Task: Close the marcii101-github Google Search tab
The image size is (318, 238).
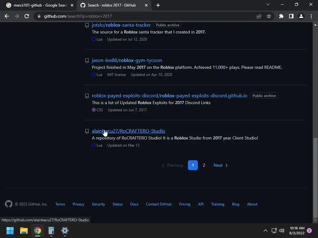Action: coord(72,6)
